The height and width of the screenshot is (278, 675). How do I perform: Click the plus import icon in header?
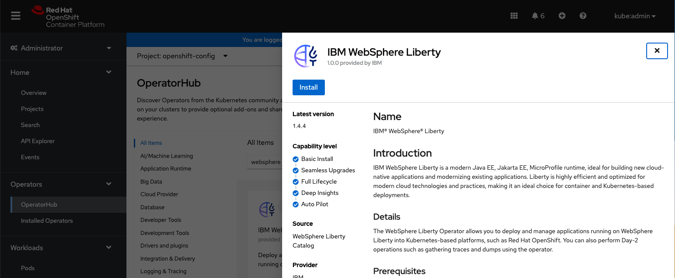(562, 16)
